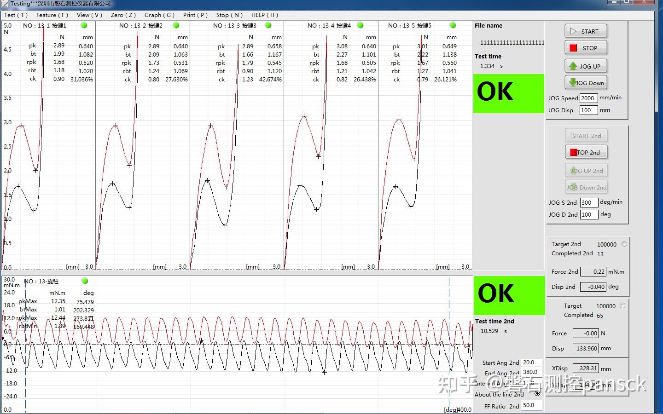The height and width of the screenshot is (414, 663).
Task: Click the Disp field showing 133.960
Action: (586, 348)
